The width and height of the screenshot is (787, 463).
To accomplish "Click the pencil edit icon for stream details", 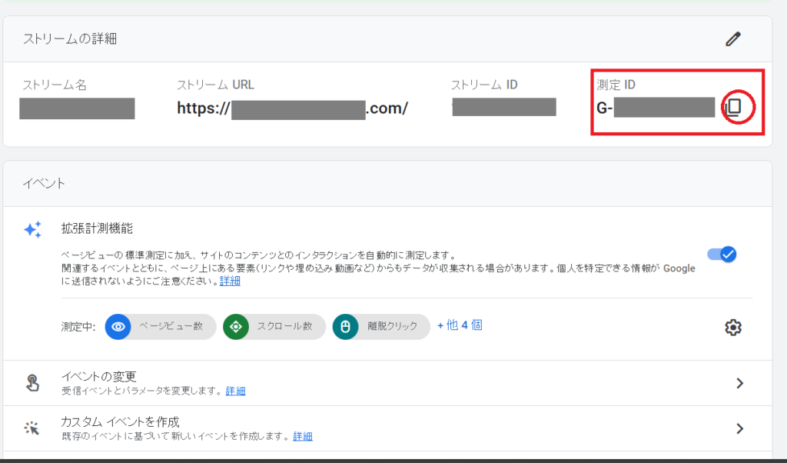I will [733, 39].
